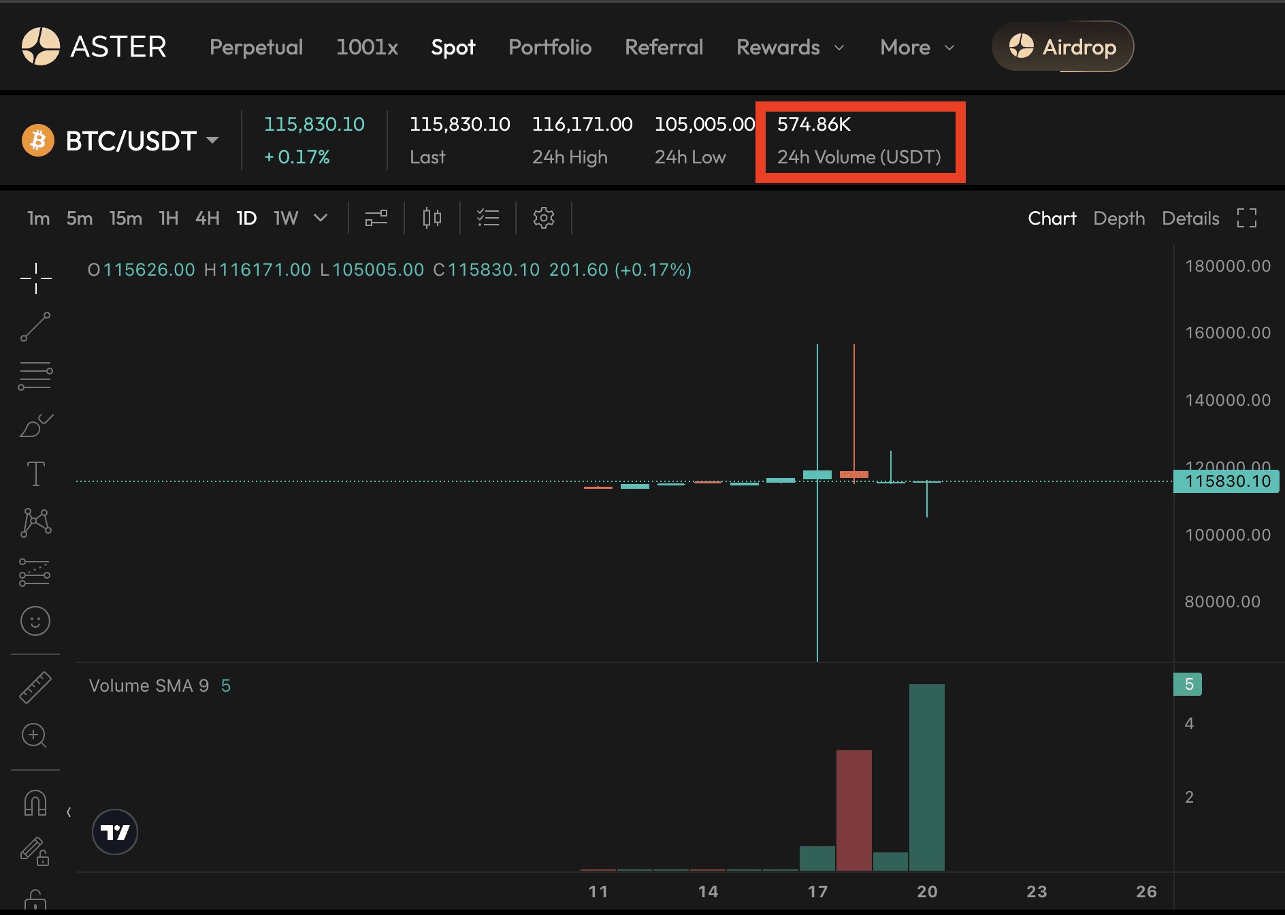
Task: Open the Referral page link
Action: [664, 47]
